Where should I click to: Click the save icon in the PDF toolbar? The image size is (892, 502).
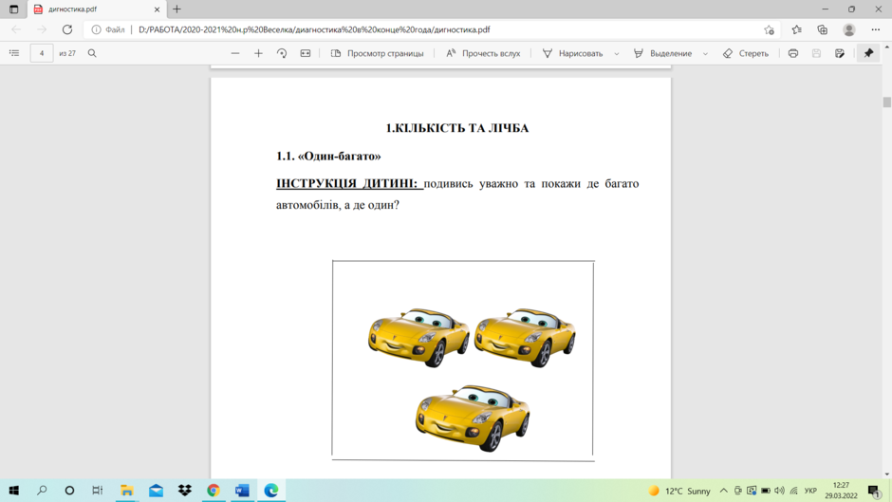[x=816, y=53]
